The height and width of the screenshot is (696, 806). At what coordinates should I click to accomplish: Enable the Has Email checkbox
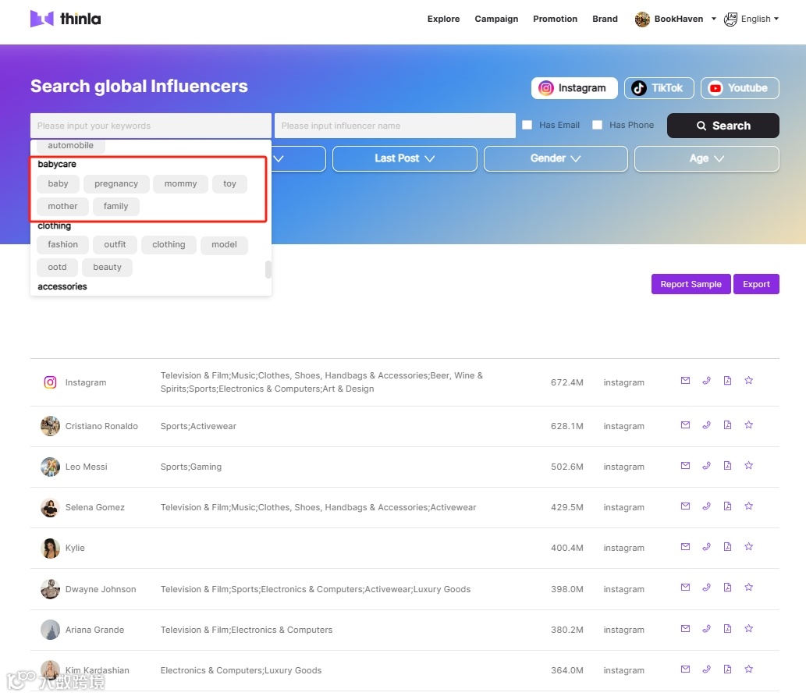(527, 125)
